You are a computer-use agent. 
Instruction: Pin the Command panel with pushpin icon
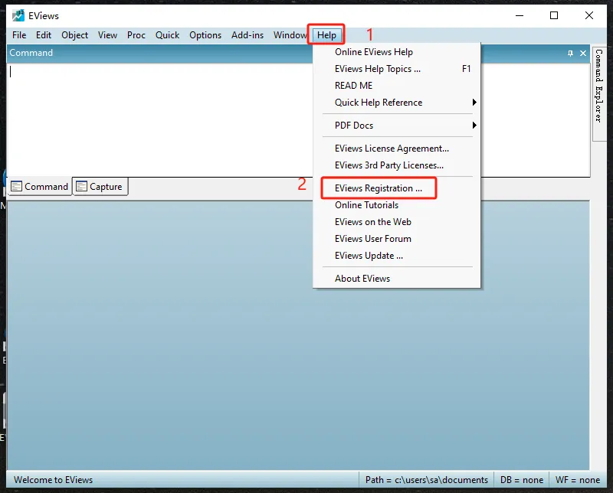tap(570, 53)
